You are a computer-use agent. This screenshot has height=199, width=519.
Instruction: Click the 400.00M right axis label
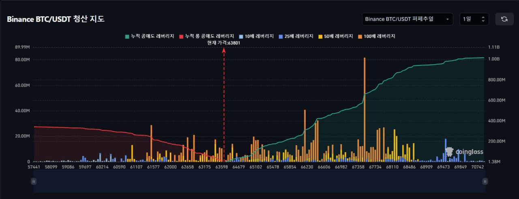[x=496, y=121]
